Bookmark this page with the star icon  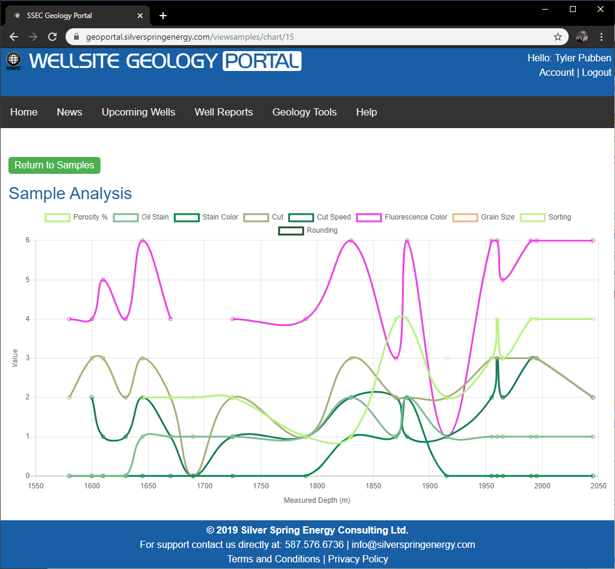[x=558, y=37]
